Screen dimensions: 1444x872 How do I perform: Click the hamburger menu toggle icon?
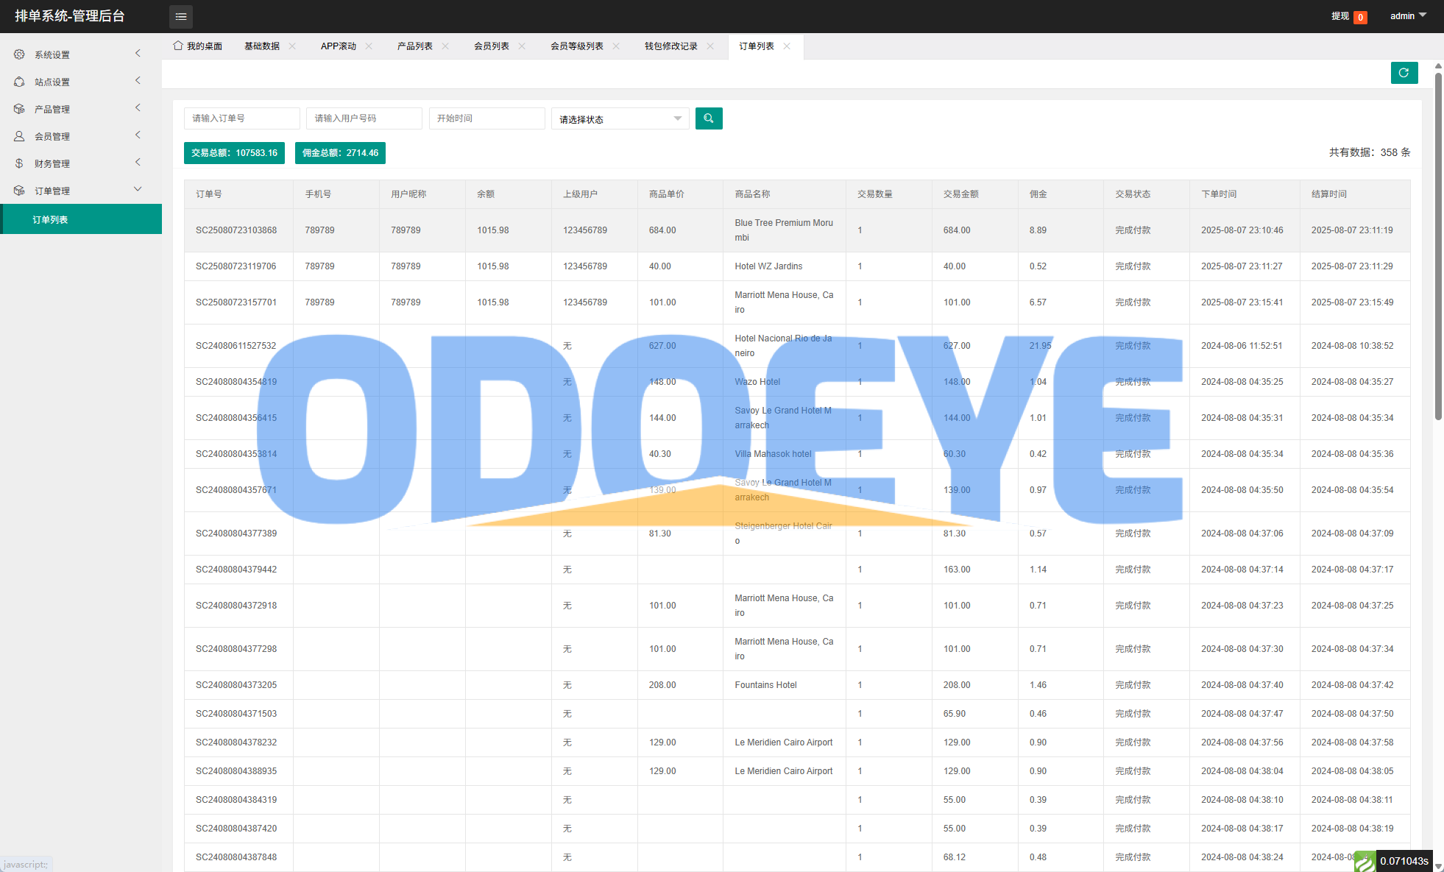[180, 16]
